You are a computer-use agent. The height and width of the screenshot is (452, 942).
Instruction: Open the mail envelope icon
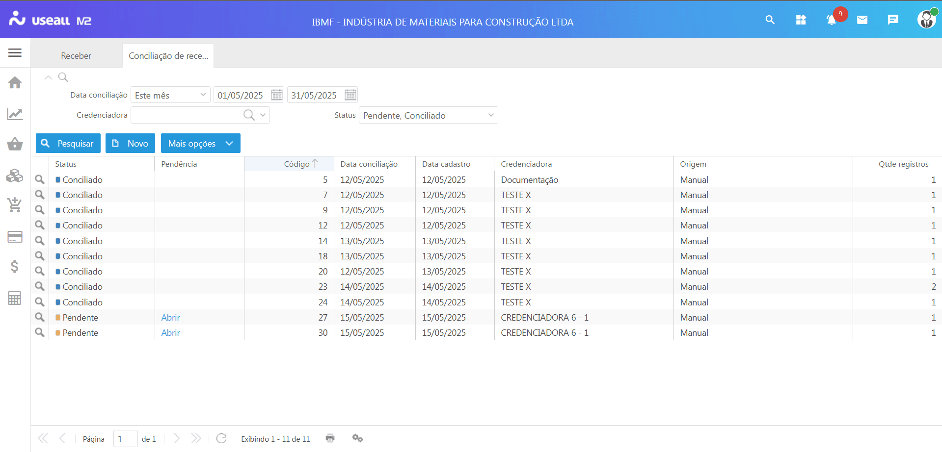(x=862, y=20)
